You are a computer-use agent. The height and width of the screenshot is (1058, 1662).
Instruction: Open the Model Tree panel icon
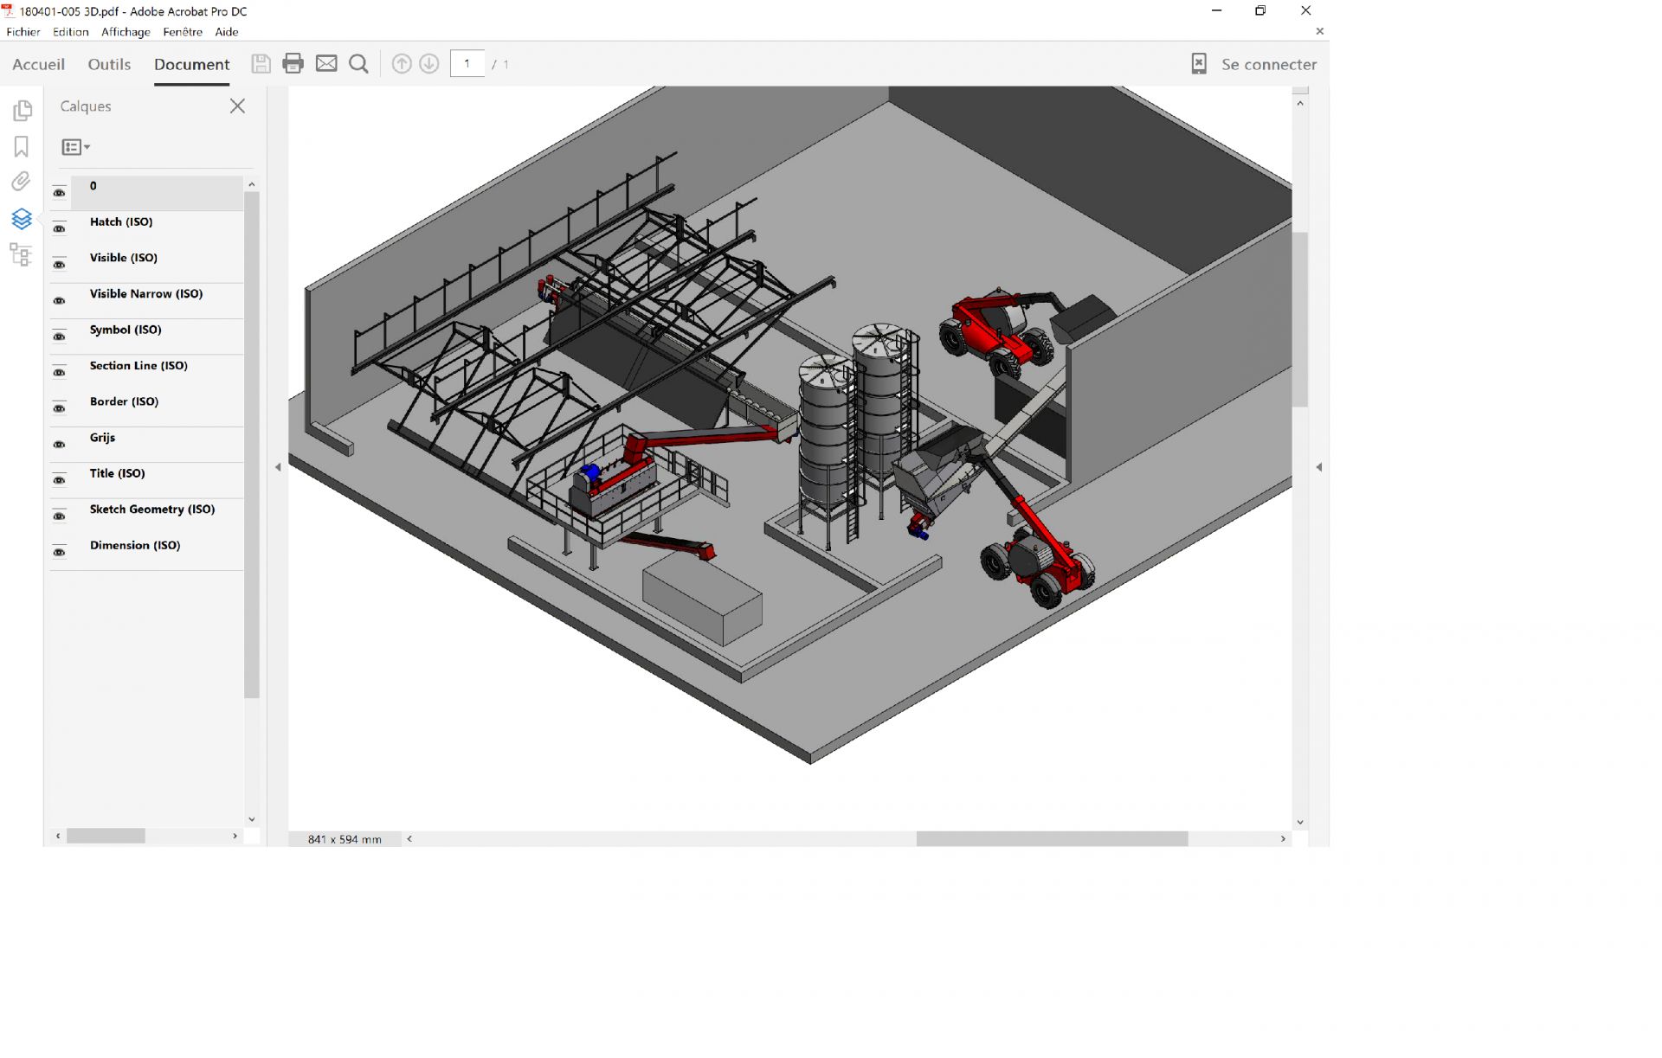(21, 254)
